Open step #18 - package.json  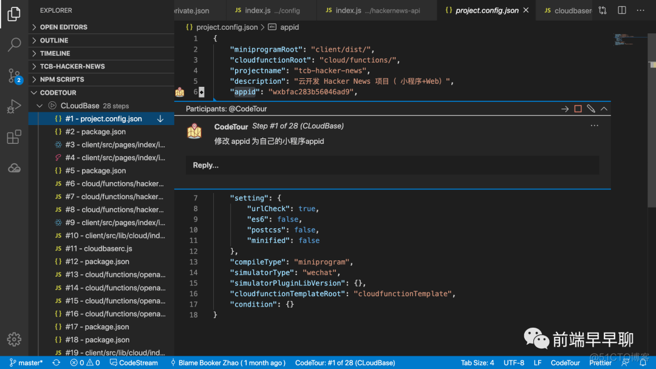(101, 340)
